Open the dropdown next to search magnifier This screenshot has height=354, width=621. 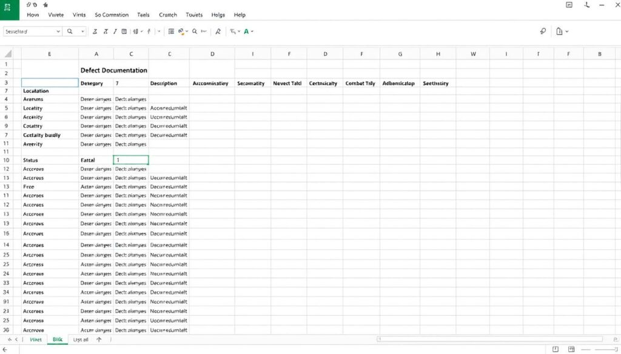coord(82,31)
